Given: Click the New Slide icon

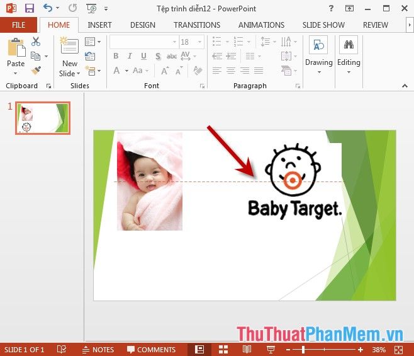Looking at the screenshot, I should coord(69,45).
